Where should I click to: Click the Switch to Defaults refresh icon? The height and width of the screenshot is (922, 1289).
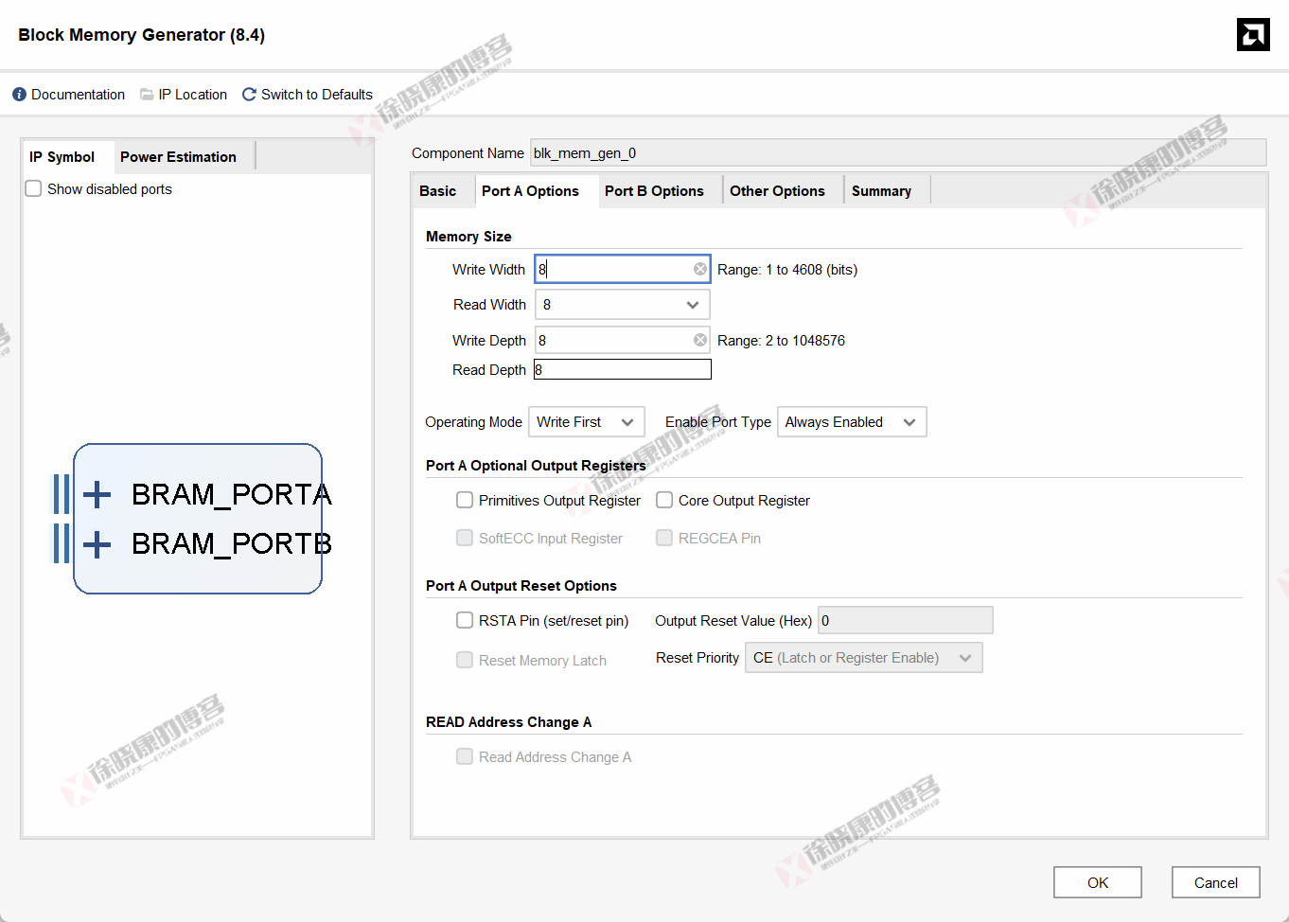[x=248, y=94]
